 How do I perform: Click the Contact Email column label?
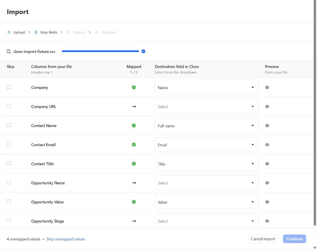pyautogui.click(x=43, y=145)
